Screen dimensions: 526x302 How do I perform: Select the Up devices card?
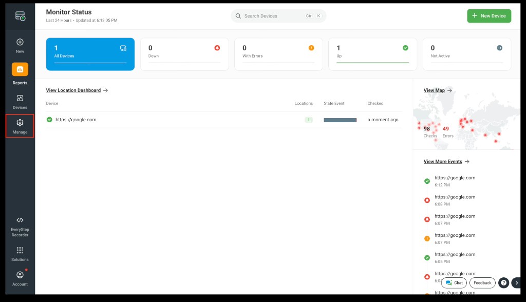(x=372, y=53)
